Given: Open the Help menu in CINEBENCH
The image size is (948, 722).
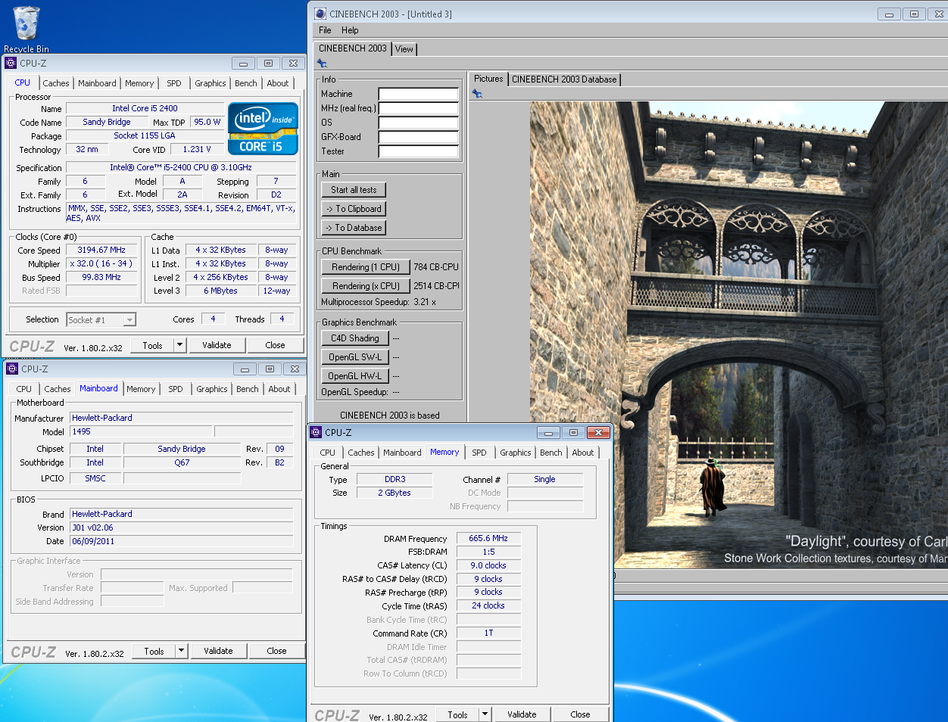Looking at the screenshot, I should tap(350, 30).
